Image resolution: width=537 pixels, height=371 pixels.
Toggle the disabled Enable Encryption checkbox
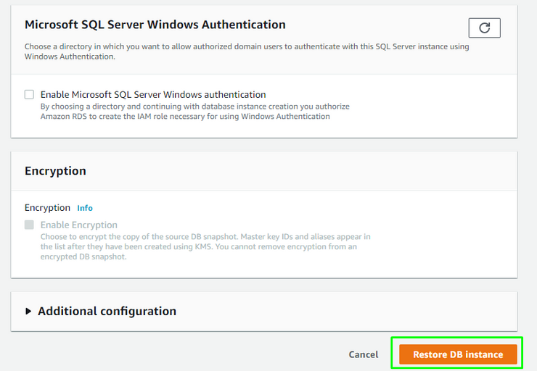(30, 225)
